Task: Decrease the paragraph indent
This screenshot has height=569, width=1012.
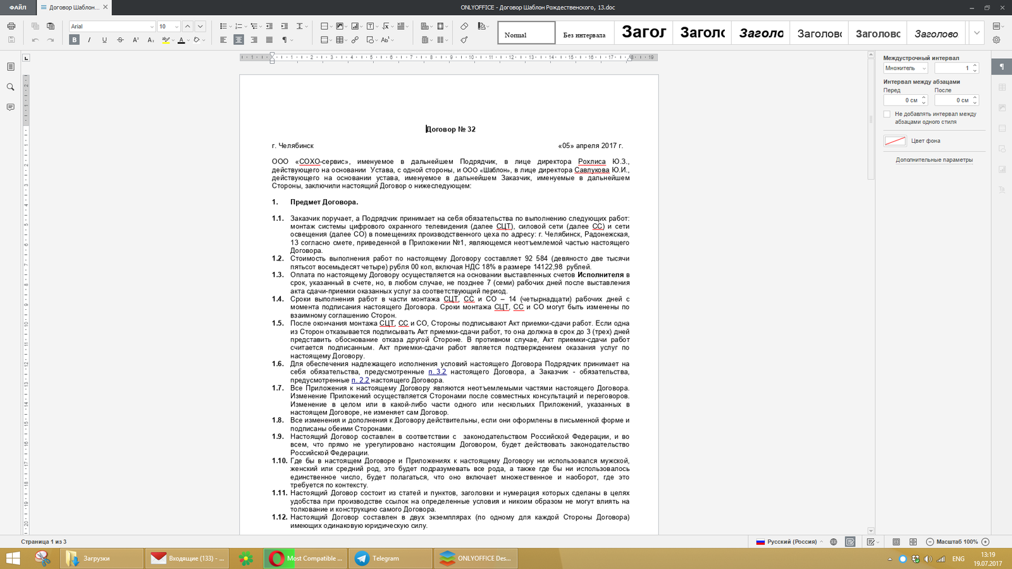Action: click(269, 26)
